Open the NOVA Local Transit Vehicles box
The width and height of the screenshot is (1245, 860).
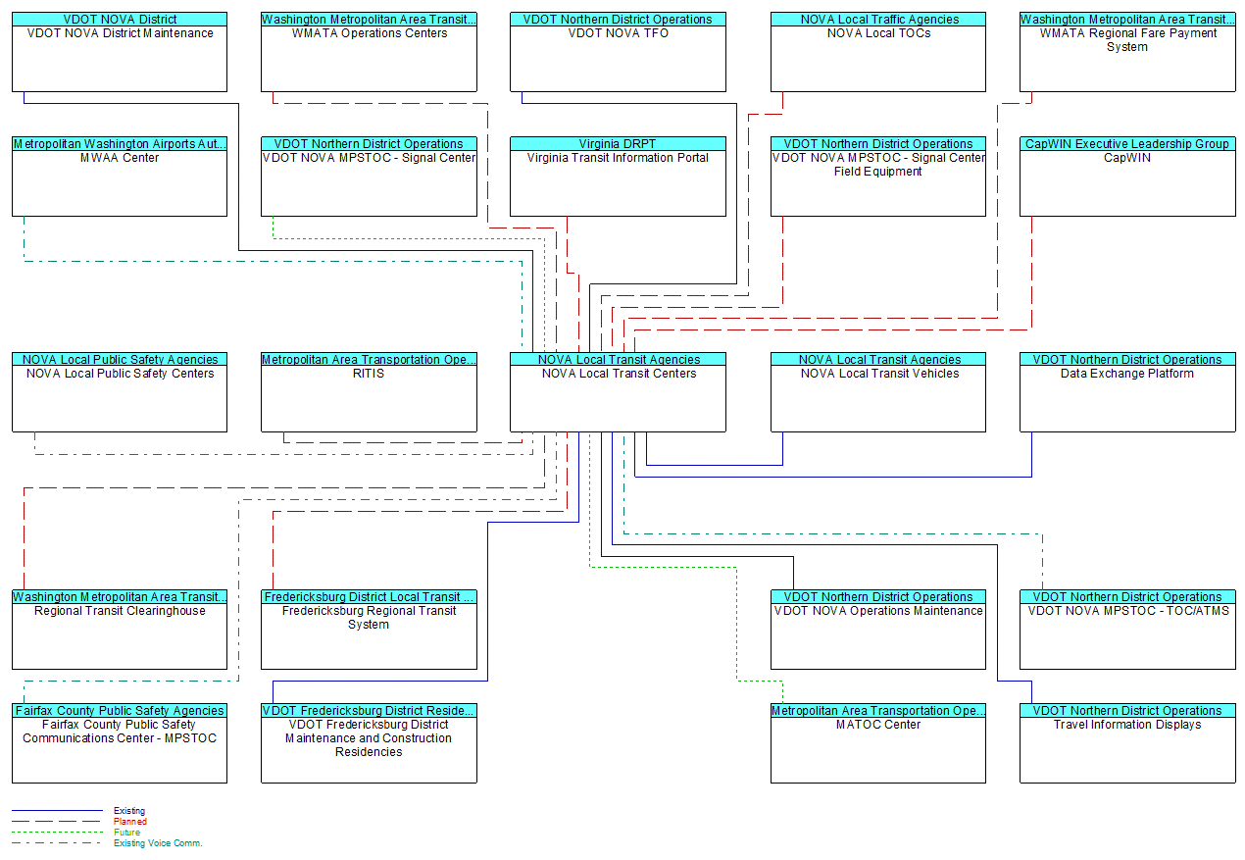click(x=878, y=392)
